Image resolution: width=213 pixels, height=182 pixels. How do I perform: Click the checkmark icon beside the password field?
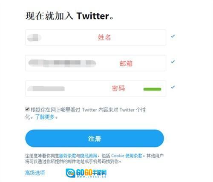[173, 87]
